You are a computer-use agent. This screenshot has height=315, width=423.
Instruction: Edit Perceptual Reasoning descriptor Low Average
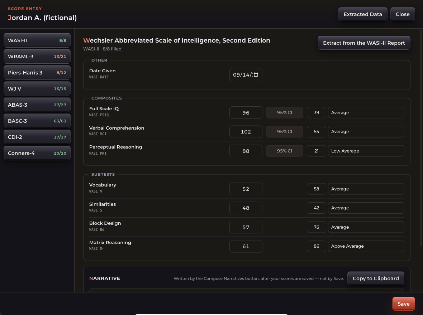(366, 151)
